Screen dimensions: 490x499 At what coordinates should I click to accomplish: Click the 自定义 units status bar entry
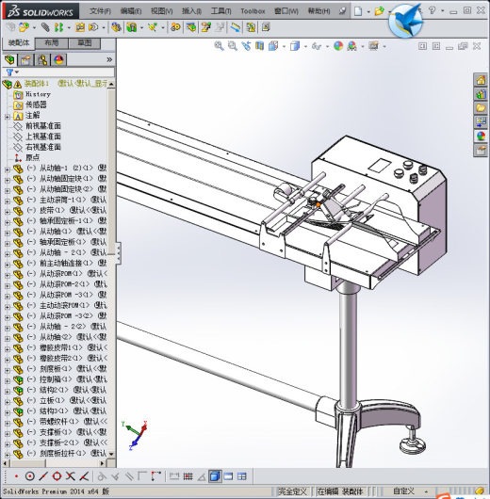[x=403, y=491]
